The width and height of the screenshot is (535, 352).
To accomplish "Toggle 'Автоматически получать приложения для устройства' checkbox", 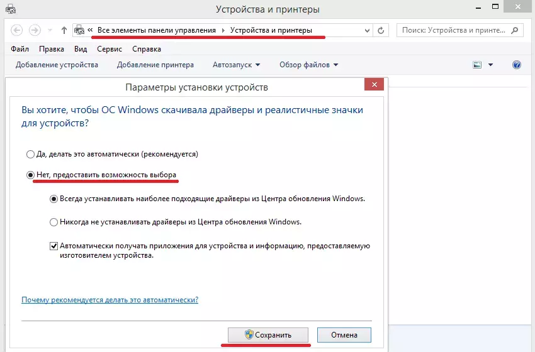I will [x=53, y=246].
